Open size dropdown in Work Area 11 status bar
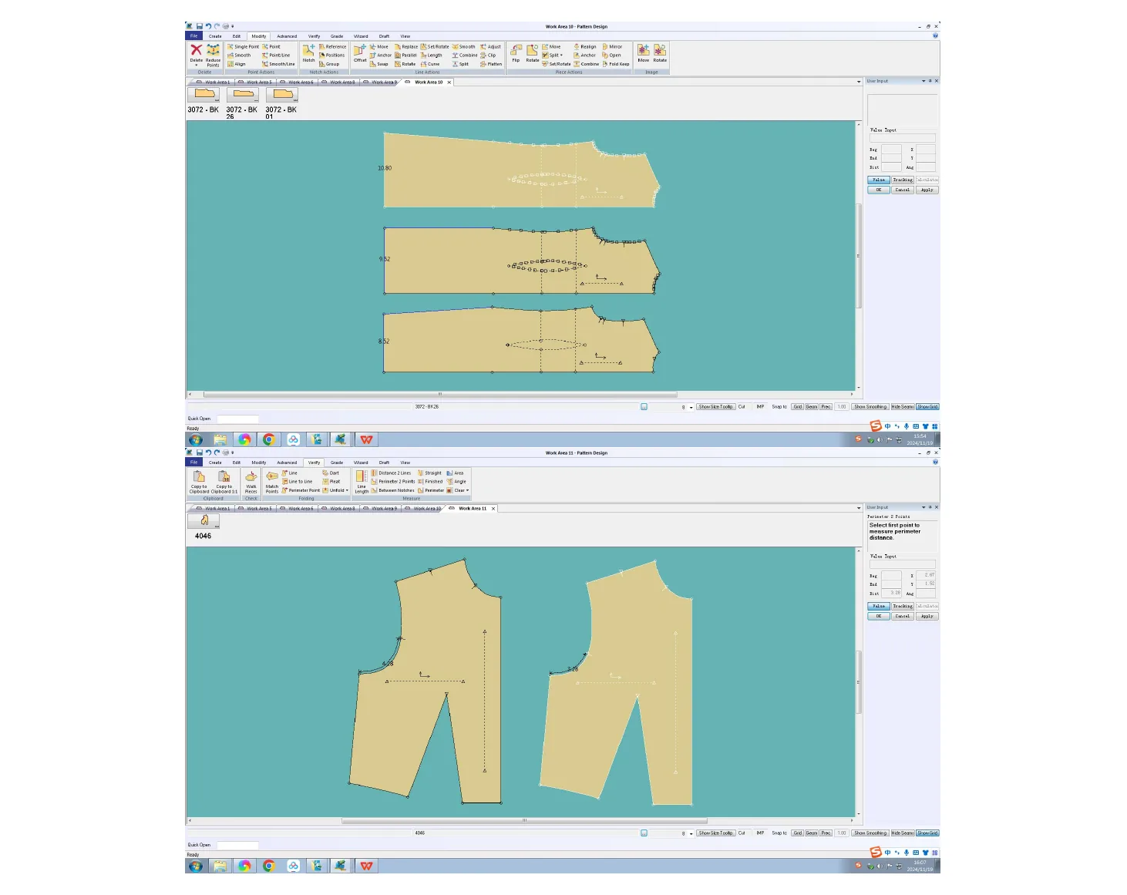Viewport: 1127px width, 895px height. [x=691, y=833]
